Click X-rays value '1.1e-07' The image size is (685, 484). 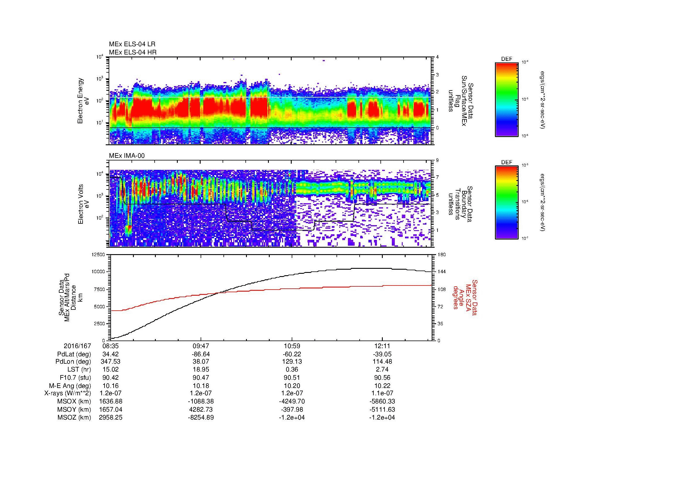(x=382, y=393)
